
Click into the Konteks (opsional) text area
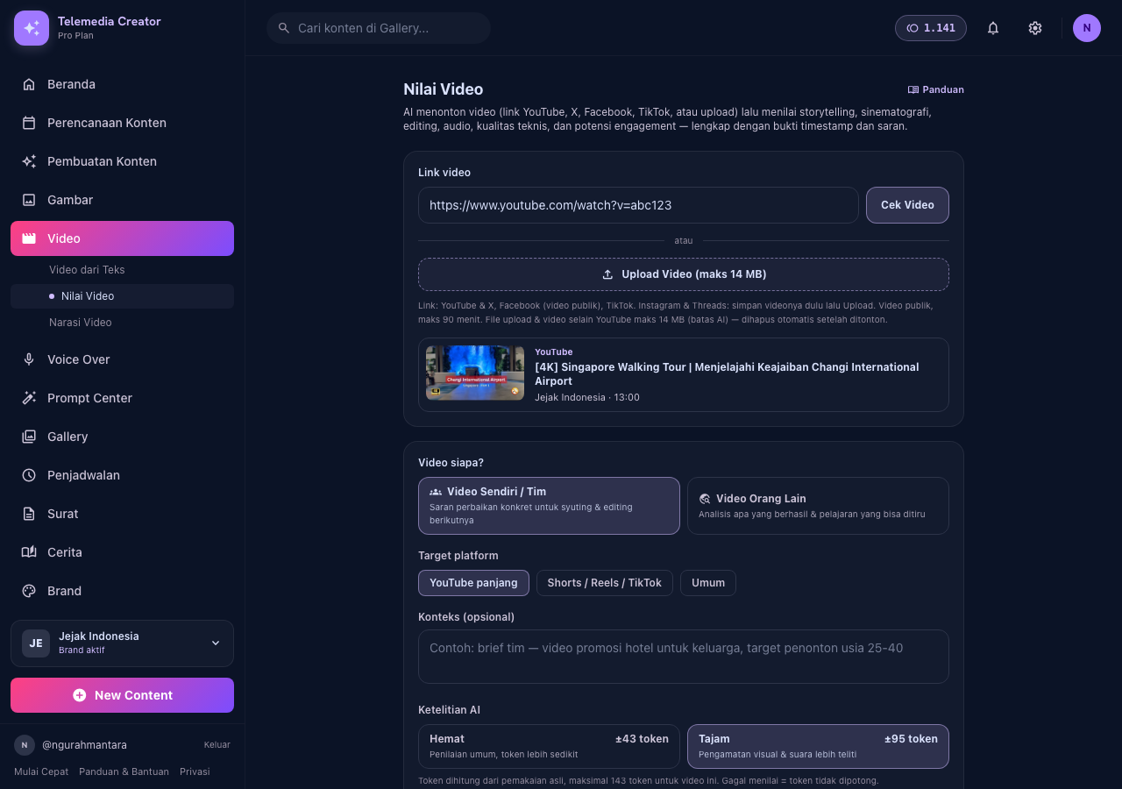coord(684,657)
